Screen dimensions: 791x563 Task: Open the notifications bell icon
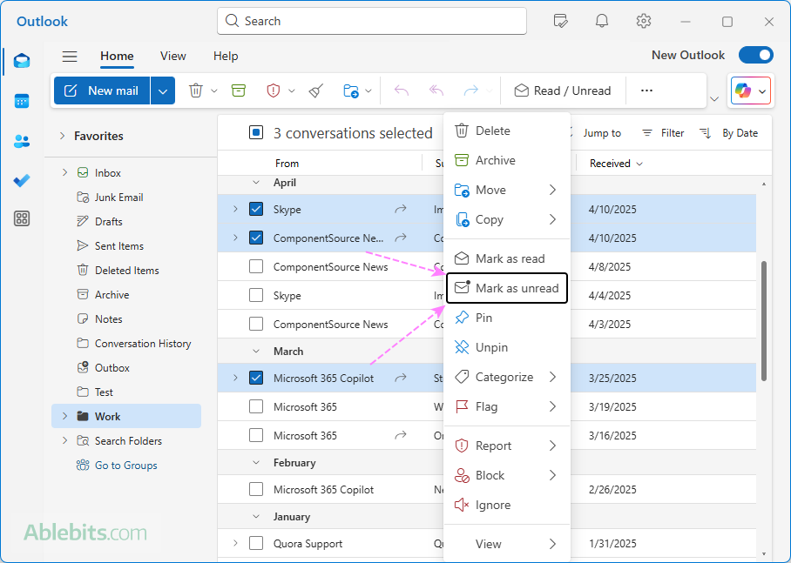click(x=602, y=21)
